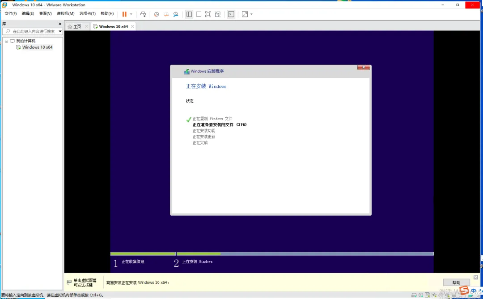The image size is (483, 299).
Task: Click the stretch guest display icon
Action: [x=245, y=14]
